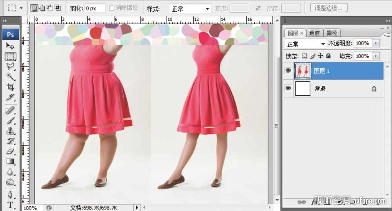Click the 羽化 feather input field
Screen dimensions: 392x211
(x=95, y=8)
